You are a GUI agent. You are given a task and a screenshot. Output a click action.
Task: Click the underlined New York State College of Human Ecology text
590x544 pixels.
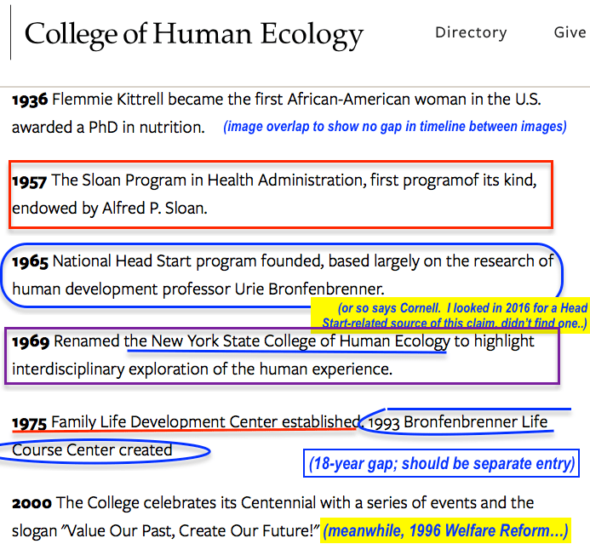[x=288, y=342]
